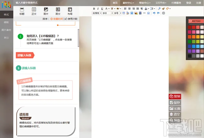204x138 pixels.
Task: Click the 保存 save button
Action: [x=175, y=103]
